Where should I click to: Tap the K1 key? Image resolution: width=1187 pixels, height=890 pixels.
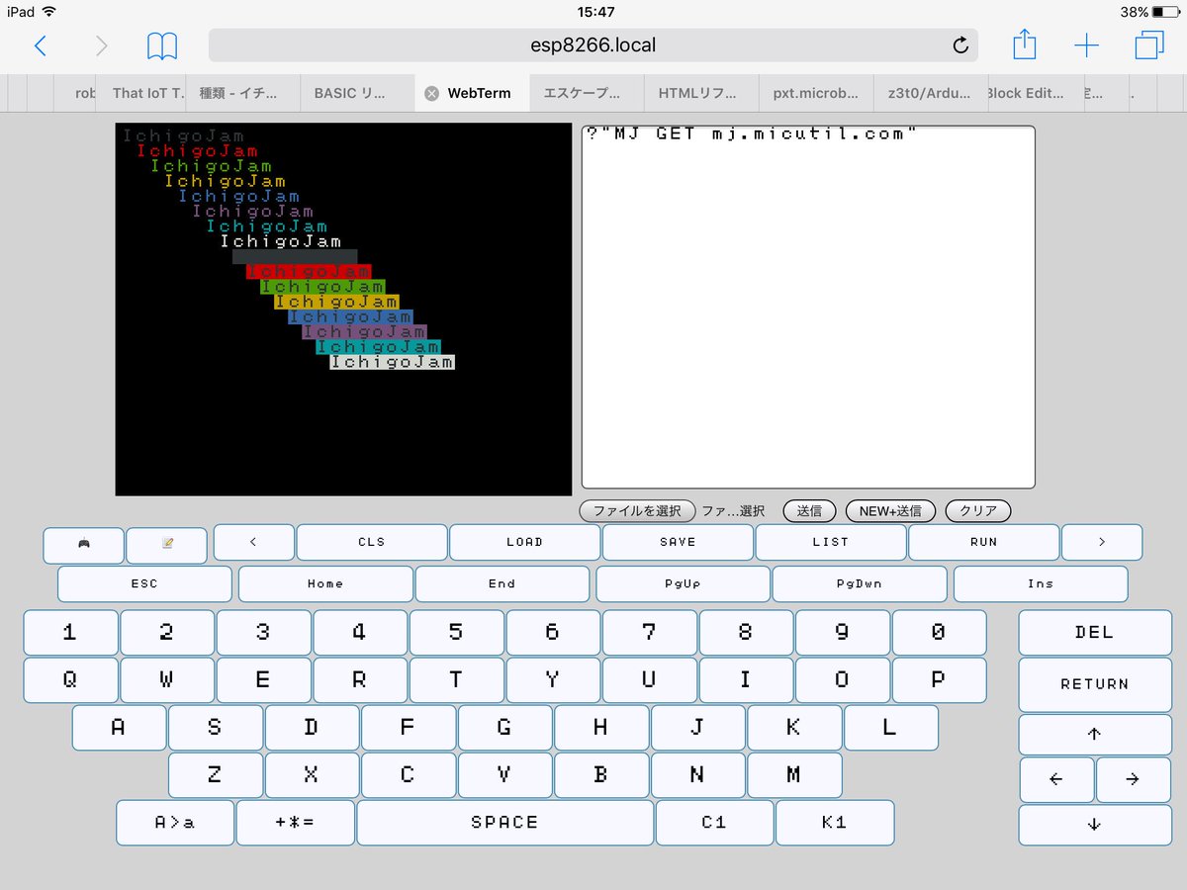[x=835, y=823]
